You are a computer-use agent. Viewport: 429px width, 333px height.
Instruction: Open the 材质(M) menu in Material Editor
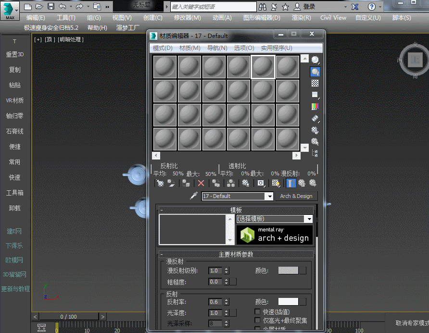(x=189, y=48)
